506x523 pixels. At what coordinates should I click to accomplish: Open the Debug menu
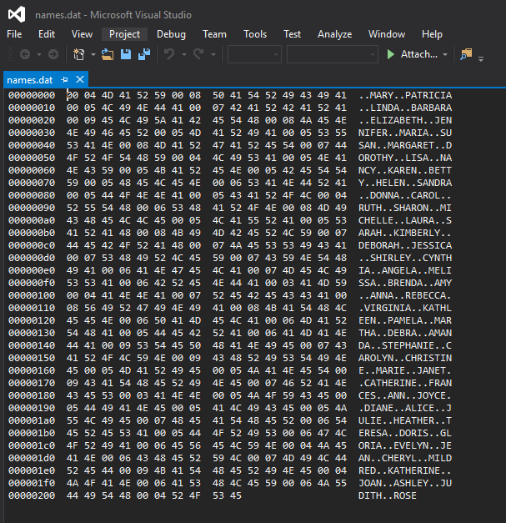pos(171,34)
